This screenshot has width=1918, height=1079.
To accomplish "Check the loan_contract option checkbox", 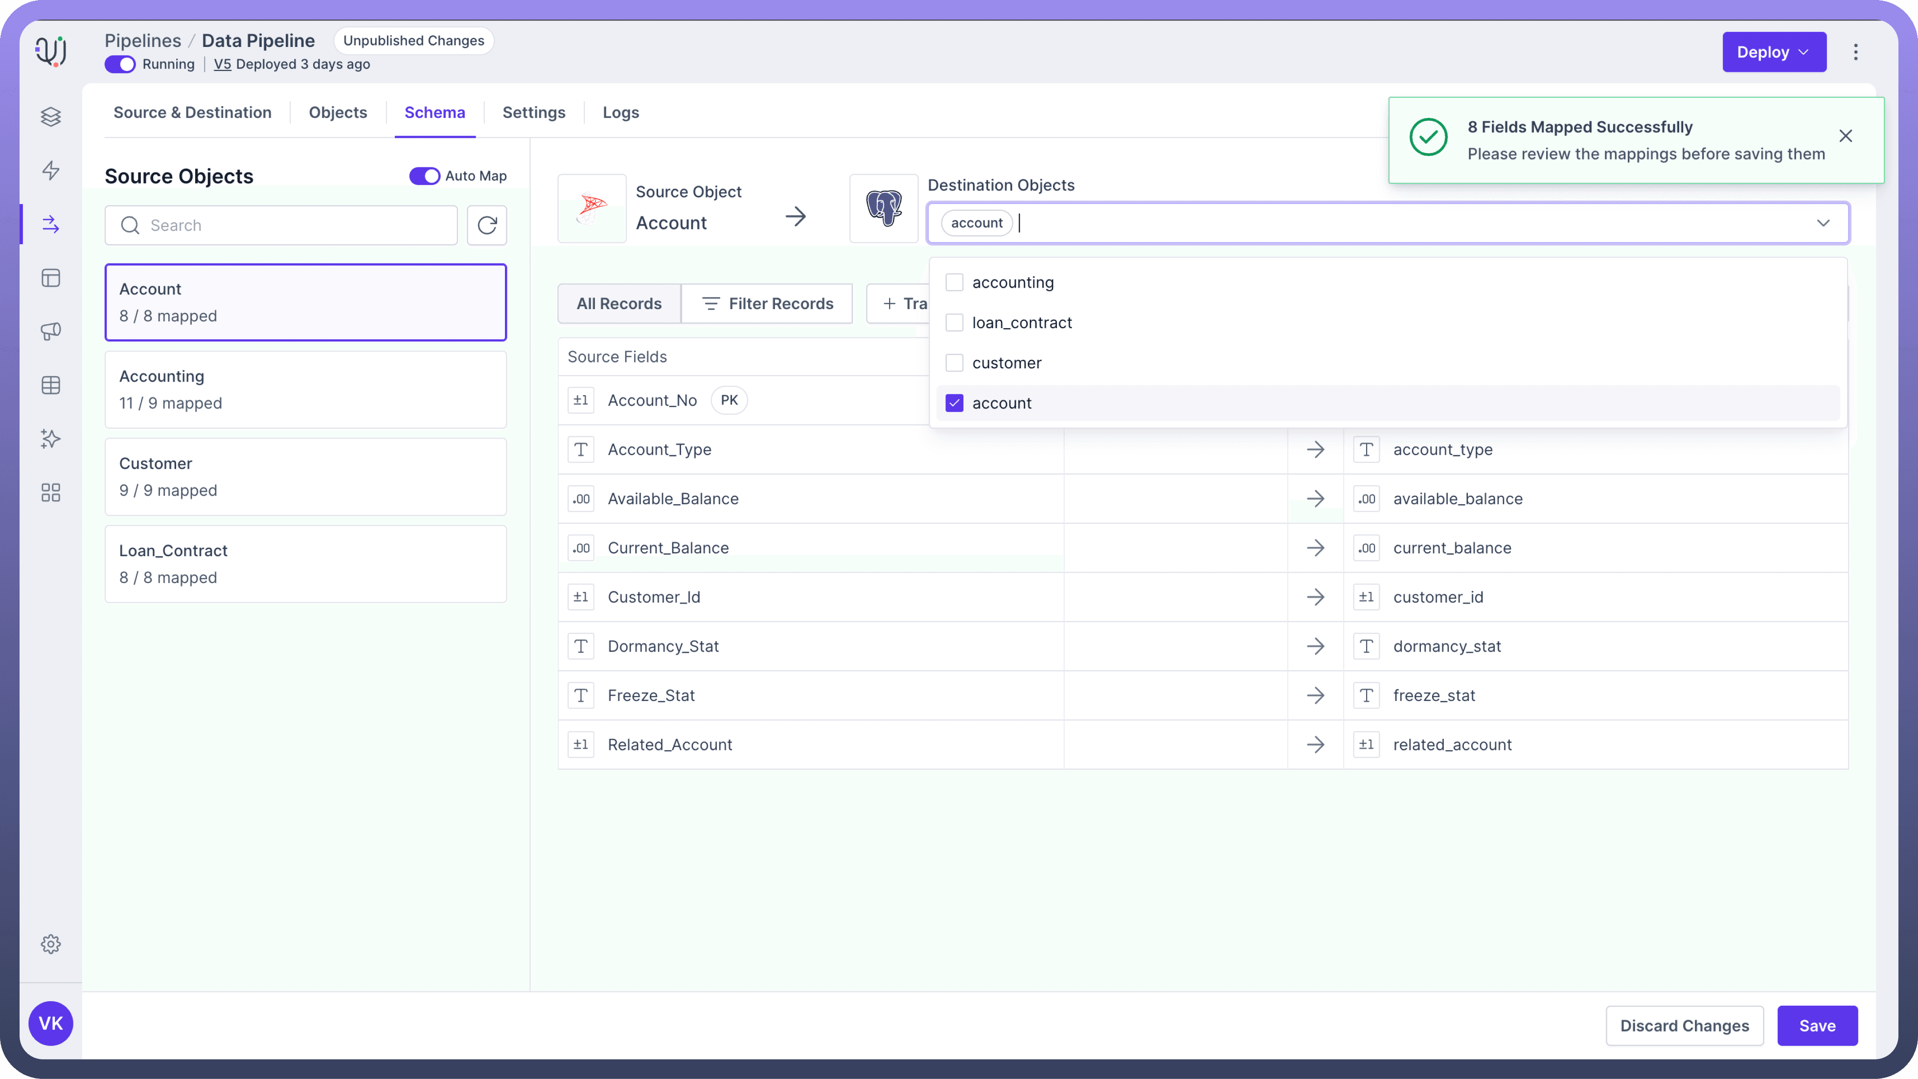I will pyautogui.click(x=954, y=322).
